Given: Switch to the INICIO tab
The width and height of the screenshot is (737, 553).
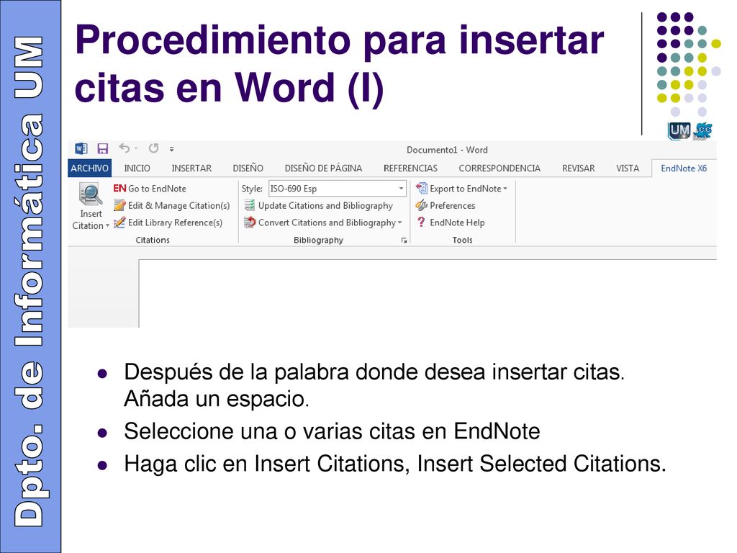Looking at the screenshot, I should click(x=137, y=168).
